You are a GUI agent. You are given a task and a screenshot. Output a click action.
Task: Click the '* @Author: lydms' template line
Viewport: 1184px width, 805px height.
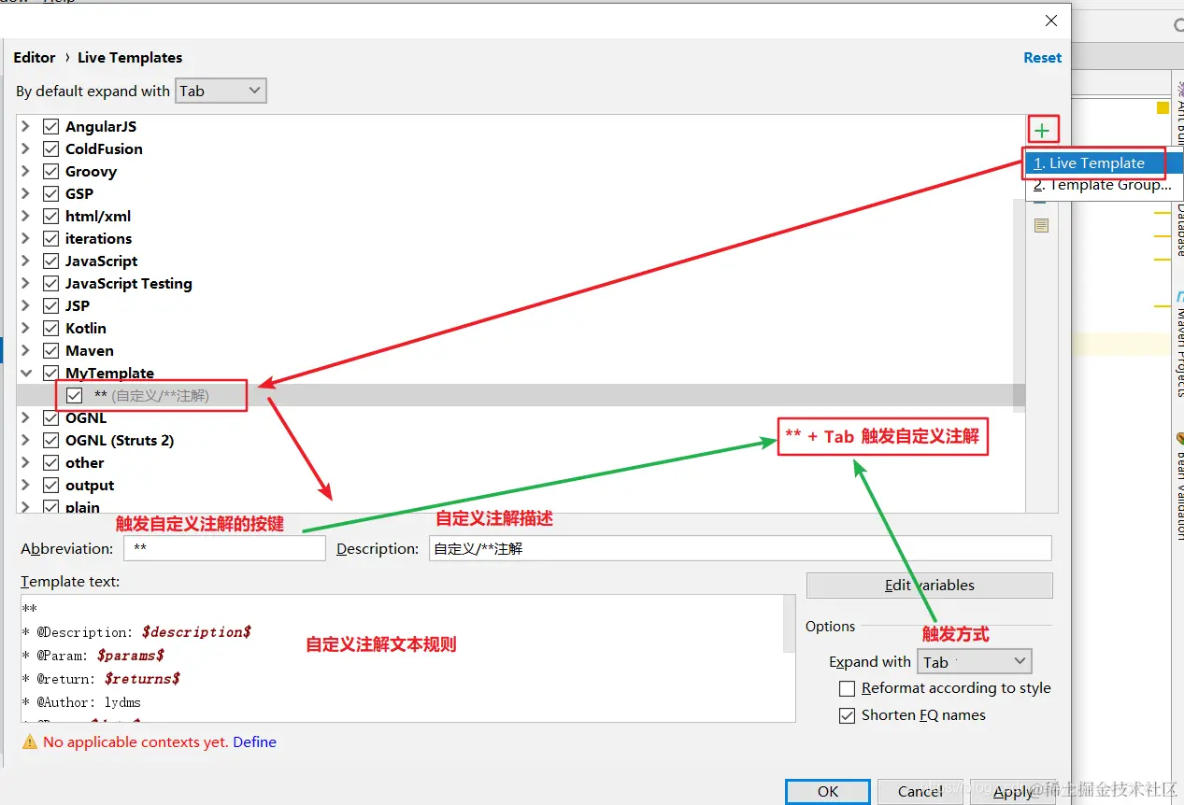82,702
